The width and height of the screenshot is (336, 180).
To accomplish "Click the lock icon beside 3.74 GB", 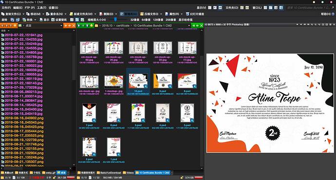I will (x=182, y=178).
